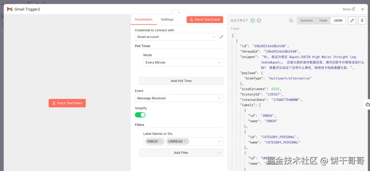Toggle the Simplify switch off
370x171 pixels.
click(140, 115)
